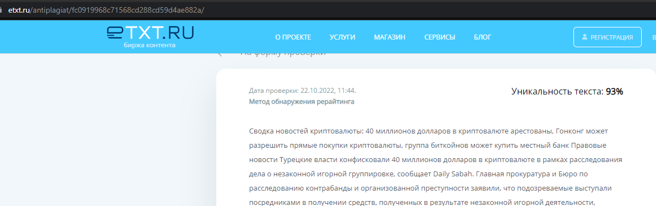Click the РЕГИСТРАЦИЯ button
The width and height of the screenshot is (656, 206).
coord(607,37)
